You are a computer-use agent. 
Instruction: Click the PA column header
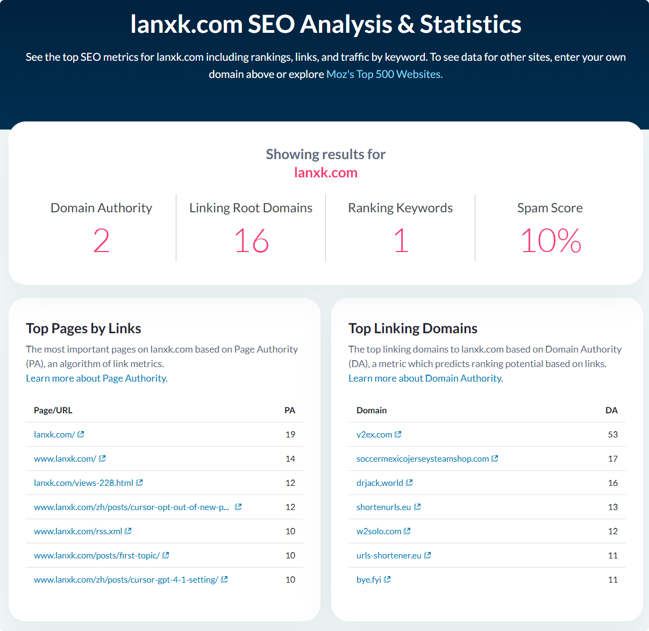tap(290, 410)
